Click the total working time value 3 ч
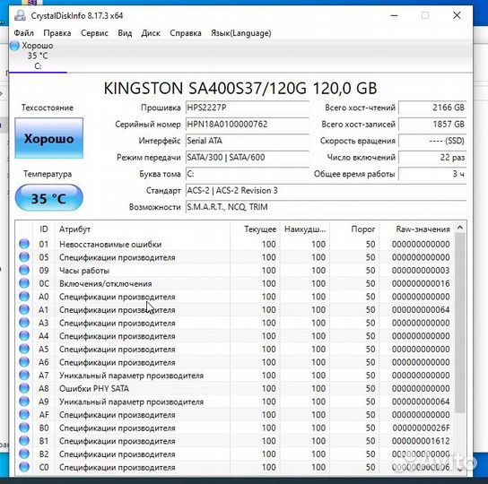The width and height of the screenshot is (488, 484). [432, 174]
